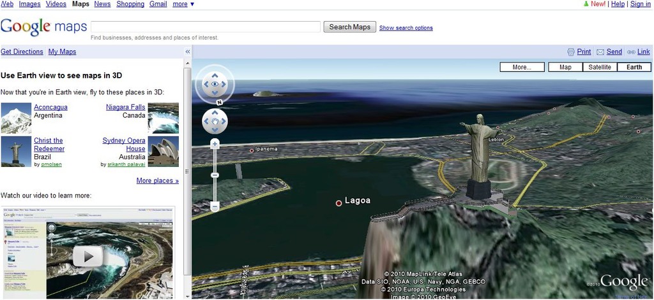Open the Print link

click(x=584, y=52)
